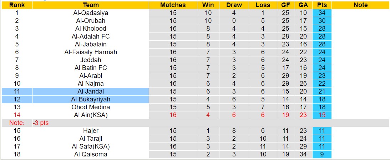Click the Draw column header

click(x=234, y=5)
